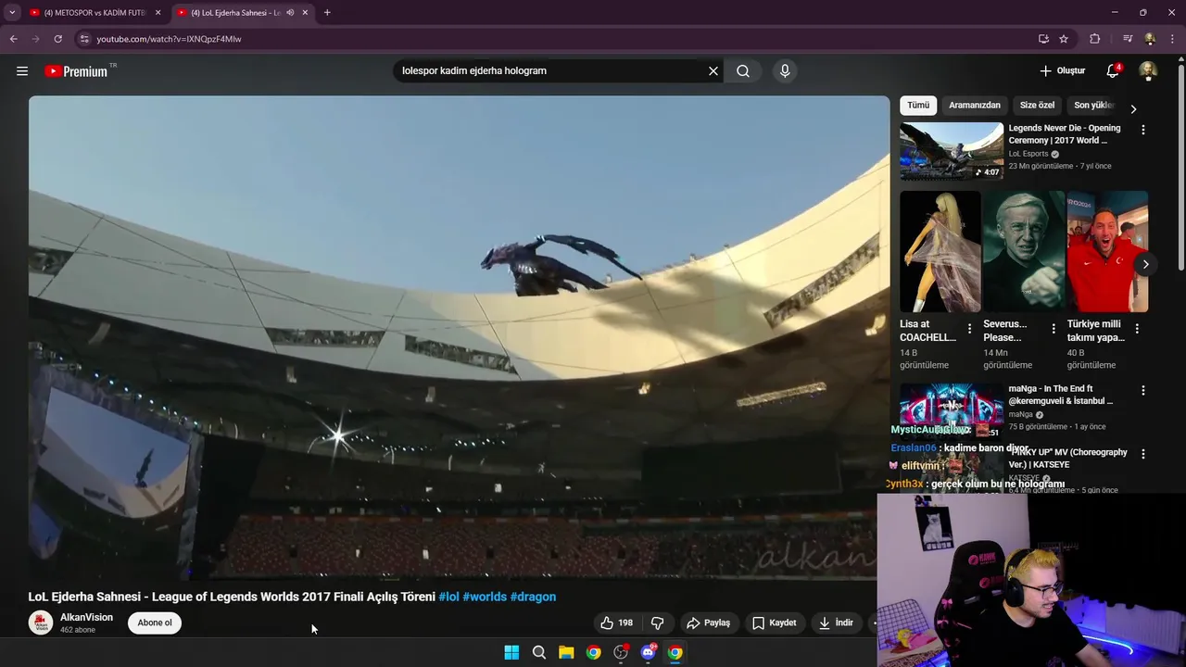The image size is (1186, 667).
Task: Click the AlkanVision channel avatar
Action: click(41, 623)
